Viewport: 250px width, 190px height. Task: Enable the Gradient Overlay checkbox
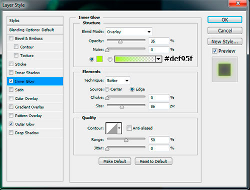(x=11, y=107)
